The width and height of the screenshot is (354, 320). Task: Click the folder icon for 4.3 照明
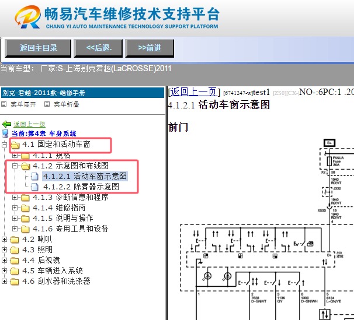point(15,250)
